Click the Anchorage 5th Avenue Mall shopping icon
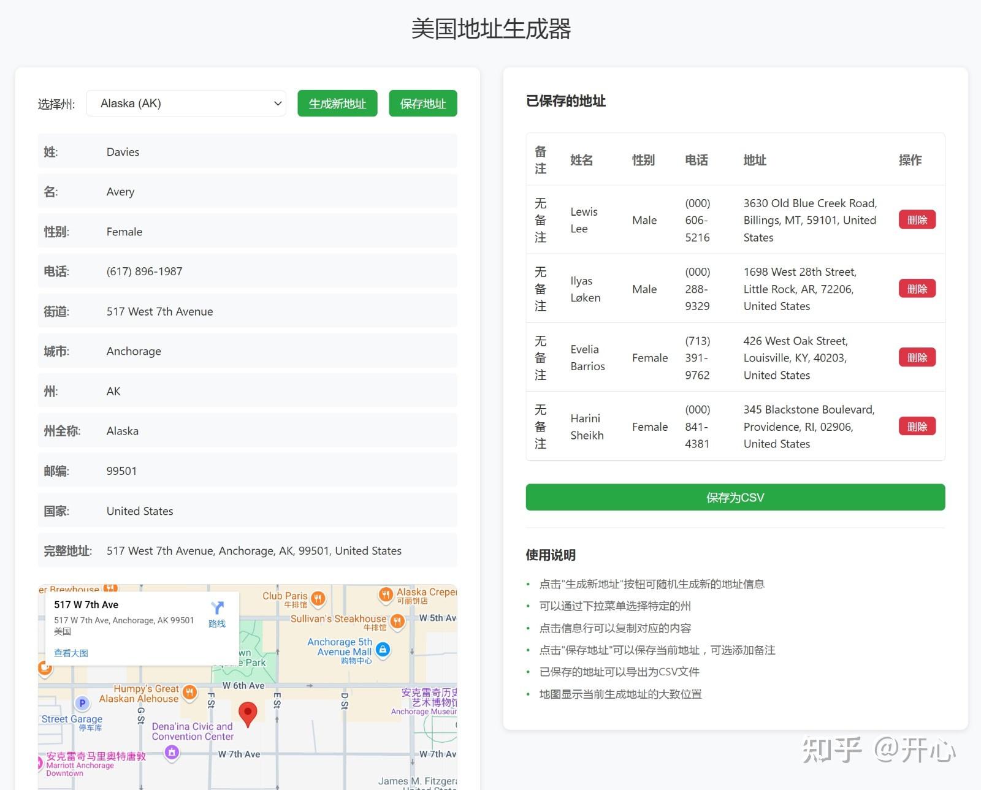 [x=383, y=649]
